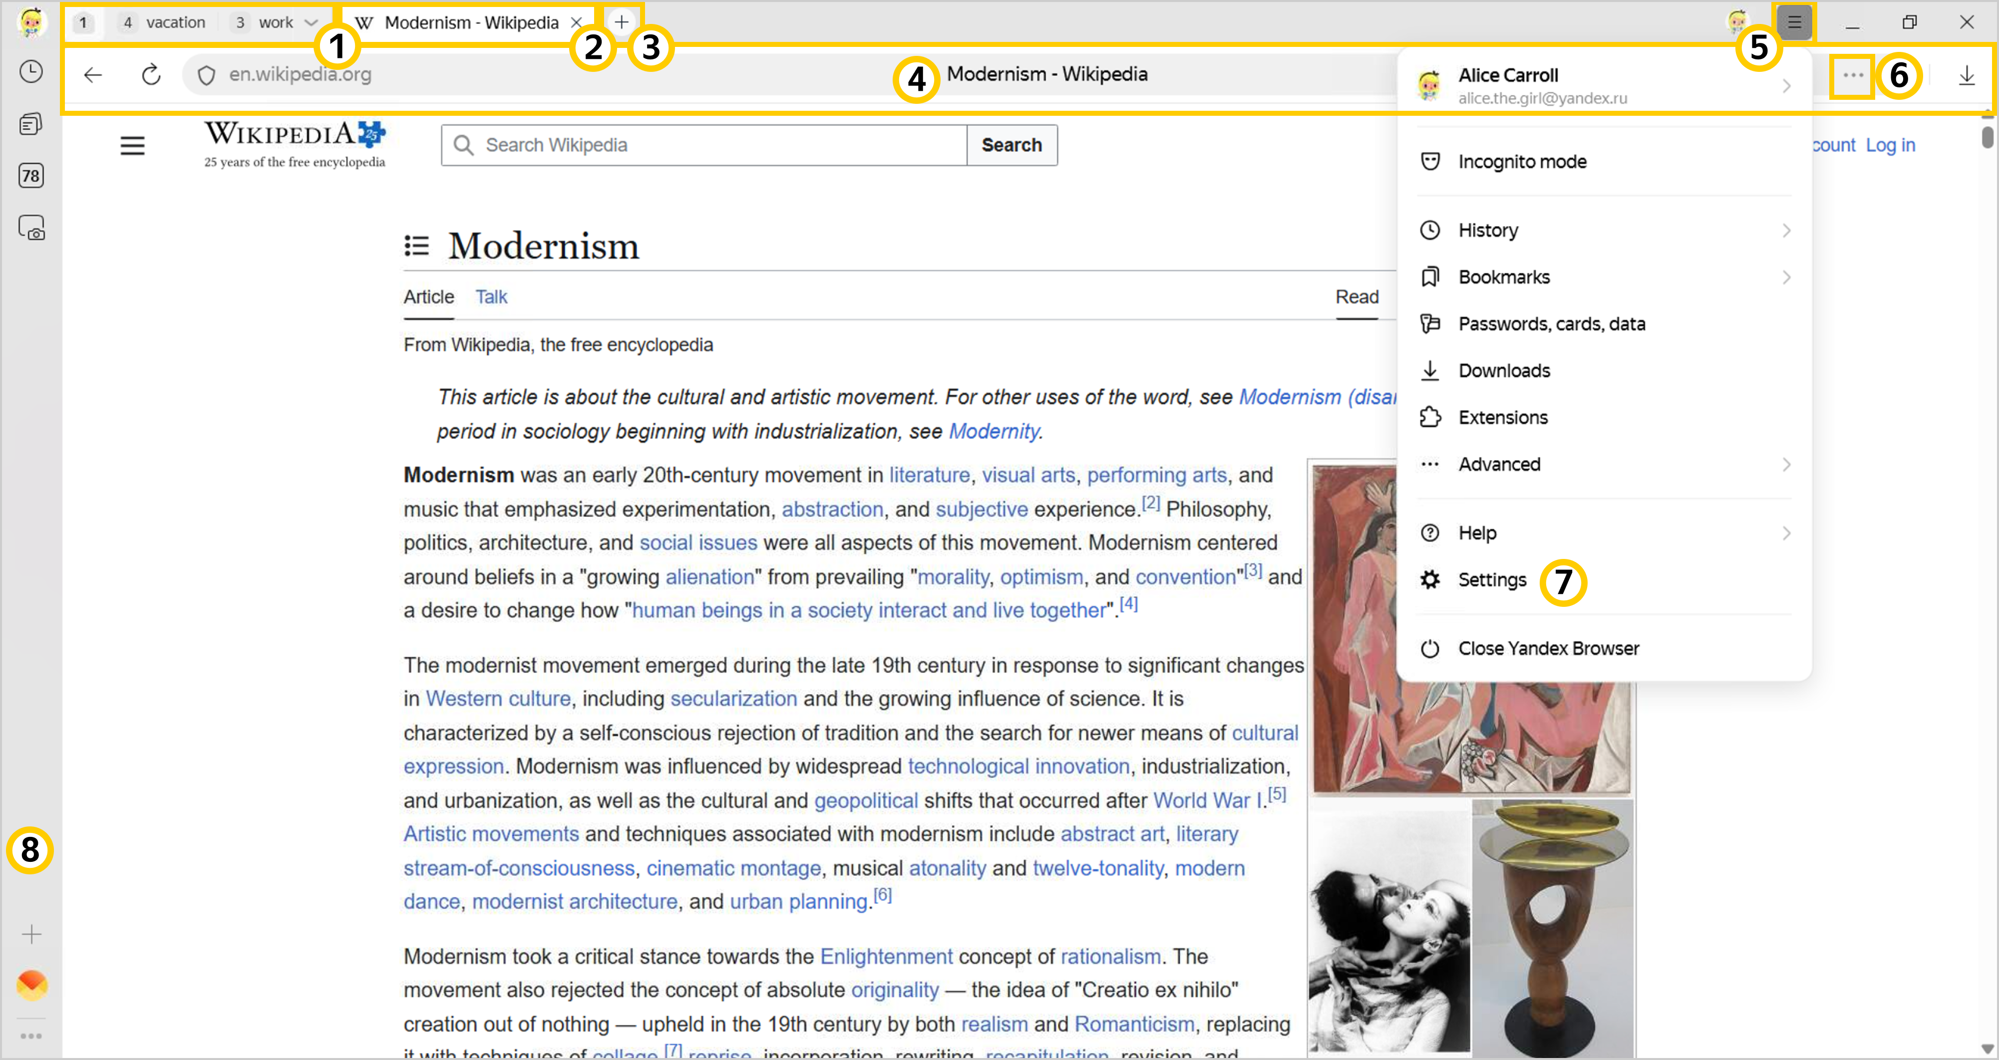Click the Log in link

1890,145
